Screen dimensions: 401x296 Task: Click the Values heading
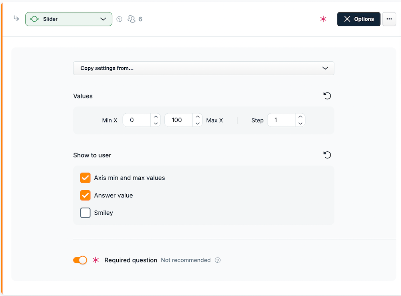tap(83, 96)
